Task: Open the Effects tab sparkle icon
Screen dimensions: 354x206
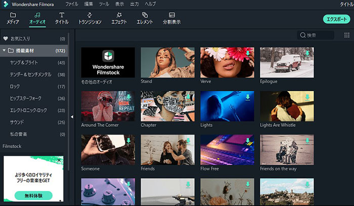Action: (x=119, y=15)
